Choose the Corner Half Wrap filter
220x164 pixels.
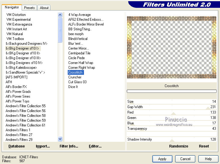pos(81,63)
